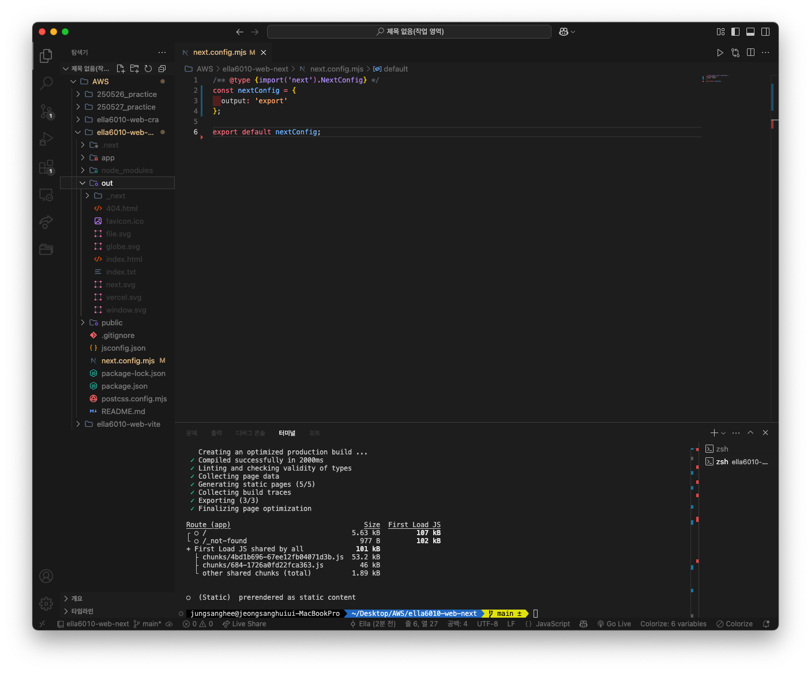
Task: Open Copilot status icon in status bar
Action: 583,624
